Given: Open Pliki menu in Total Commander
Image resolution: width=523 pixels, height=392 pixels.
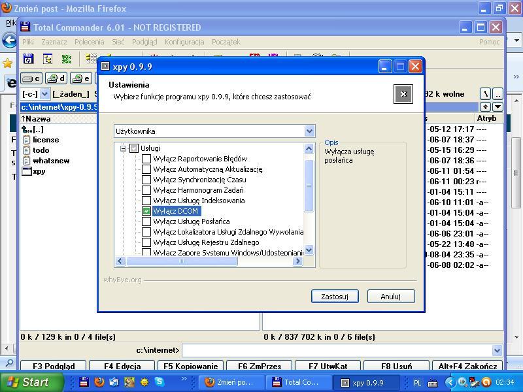Looking at the screenshot, I should click(28, 42).
